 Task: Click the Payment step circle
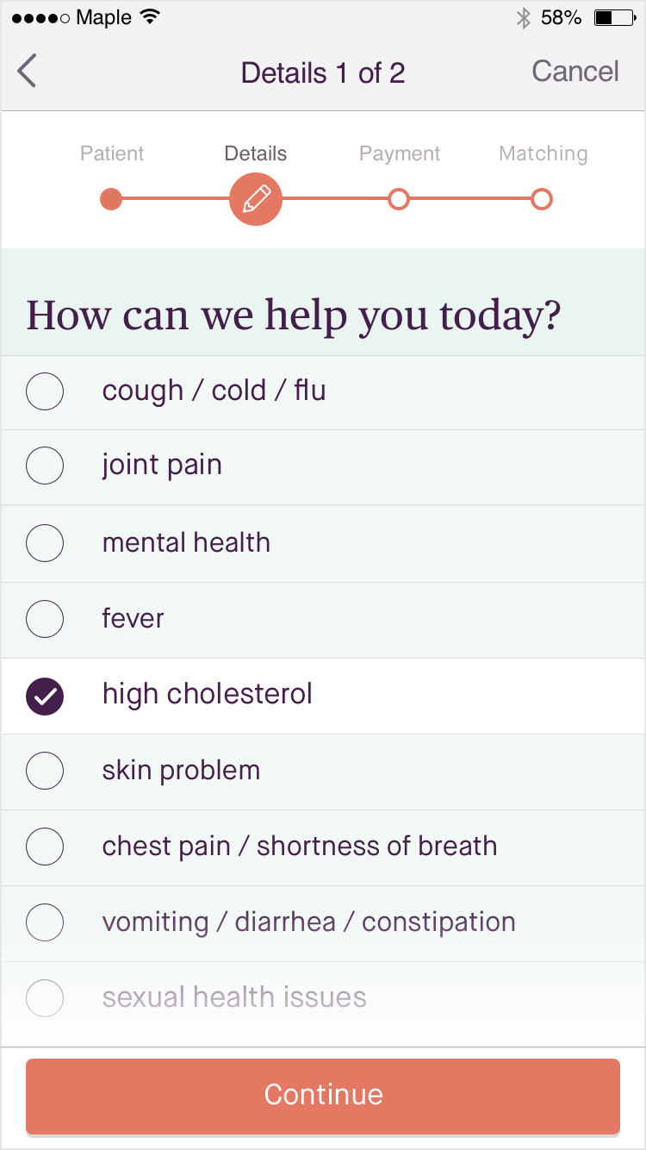coord(398,199)
